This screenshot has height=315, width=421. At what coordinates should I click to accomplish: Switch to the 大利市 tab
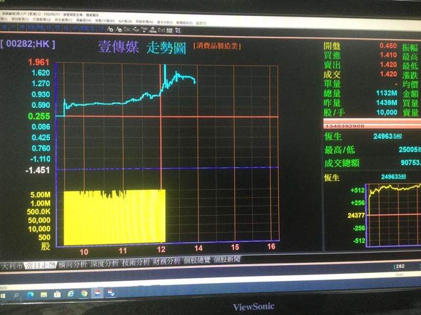tap(12, 266)
